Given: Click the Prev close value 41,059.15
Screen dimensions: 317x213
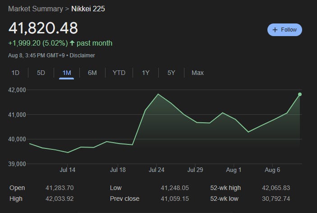Looking at the screenshot, I should pos(175,199).
